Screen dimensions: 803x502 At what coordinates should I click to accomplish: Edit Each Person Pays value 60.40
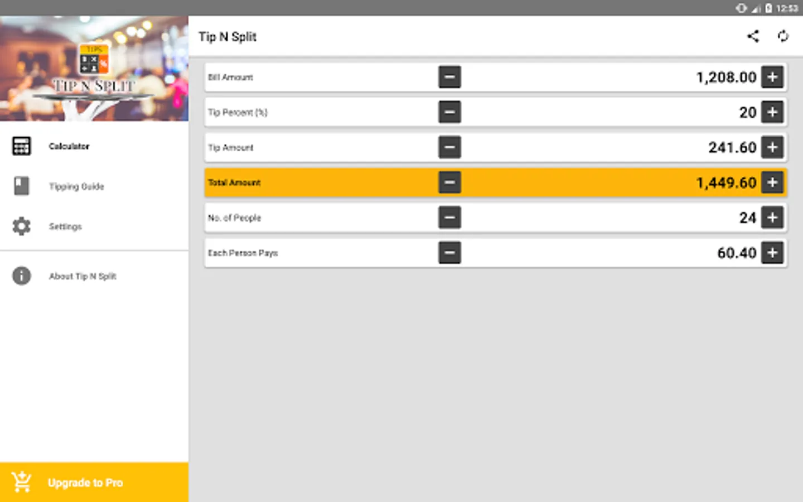[x=737, y=253]
